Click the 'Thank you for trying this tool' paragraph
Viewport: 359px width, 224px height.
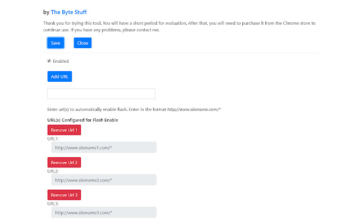tap(179, 26)
